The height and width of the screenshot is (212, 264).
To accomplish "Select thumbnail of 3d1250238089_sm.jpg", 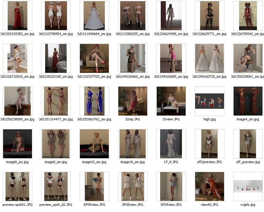I will pyautogui.click(x=18, y=101).
